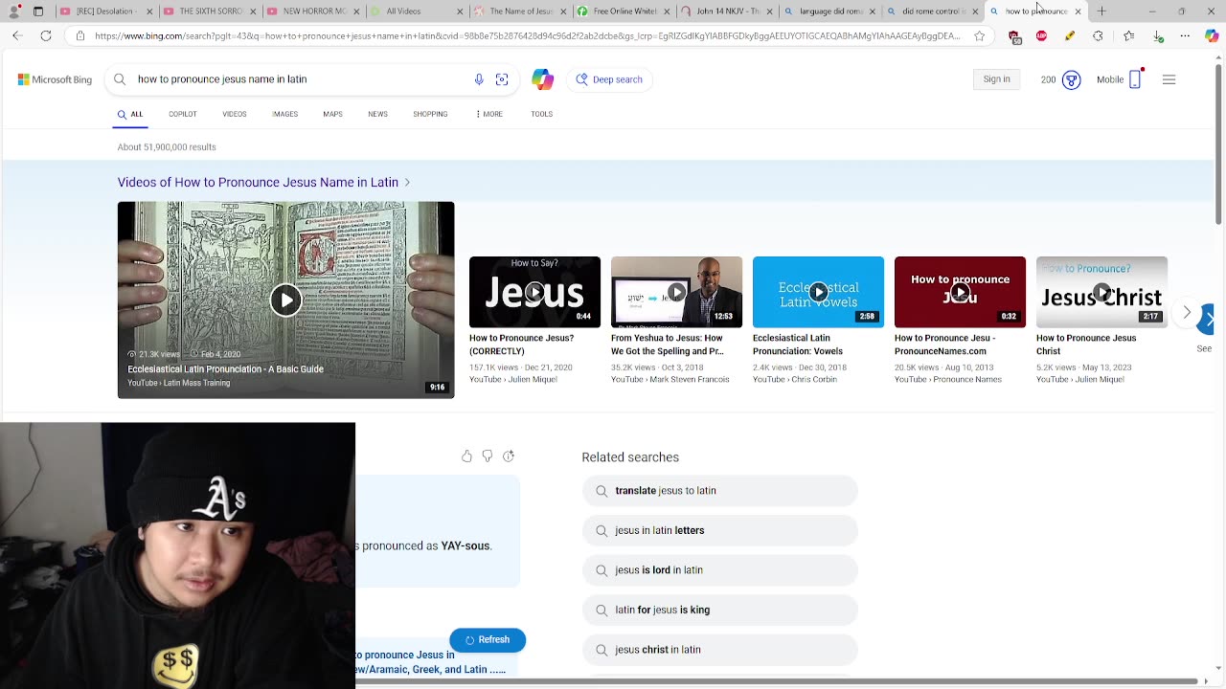Play 'From Yeshua to Jesus' video thumbnail
1226x689 pixels.
pyautogui.click(x=676, y=292)
